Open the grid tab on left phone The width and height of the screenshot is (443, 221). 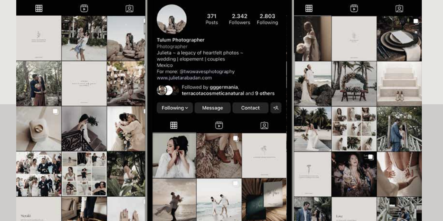[x=39, y=8]
